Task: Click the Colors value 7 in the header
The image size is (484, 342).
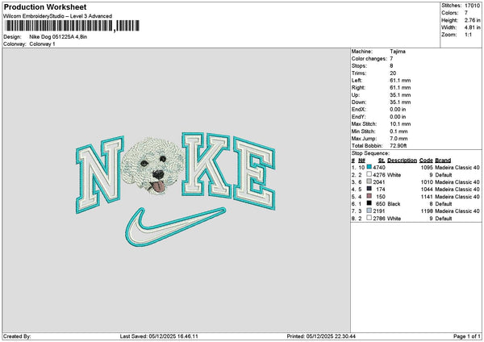Action: (466, 13)
